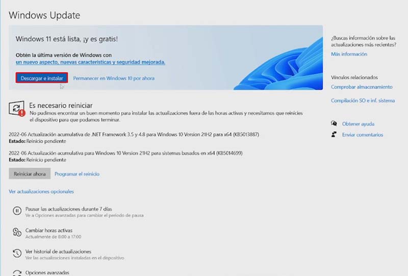Click 'Actualmente de 8:00 a 17:00' text

[x=54, y=237]
